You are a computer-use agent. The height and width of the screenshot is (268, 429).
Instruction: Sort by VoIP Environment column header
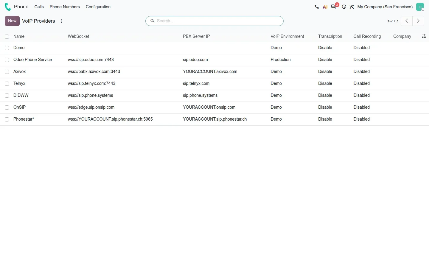287,36
